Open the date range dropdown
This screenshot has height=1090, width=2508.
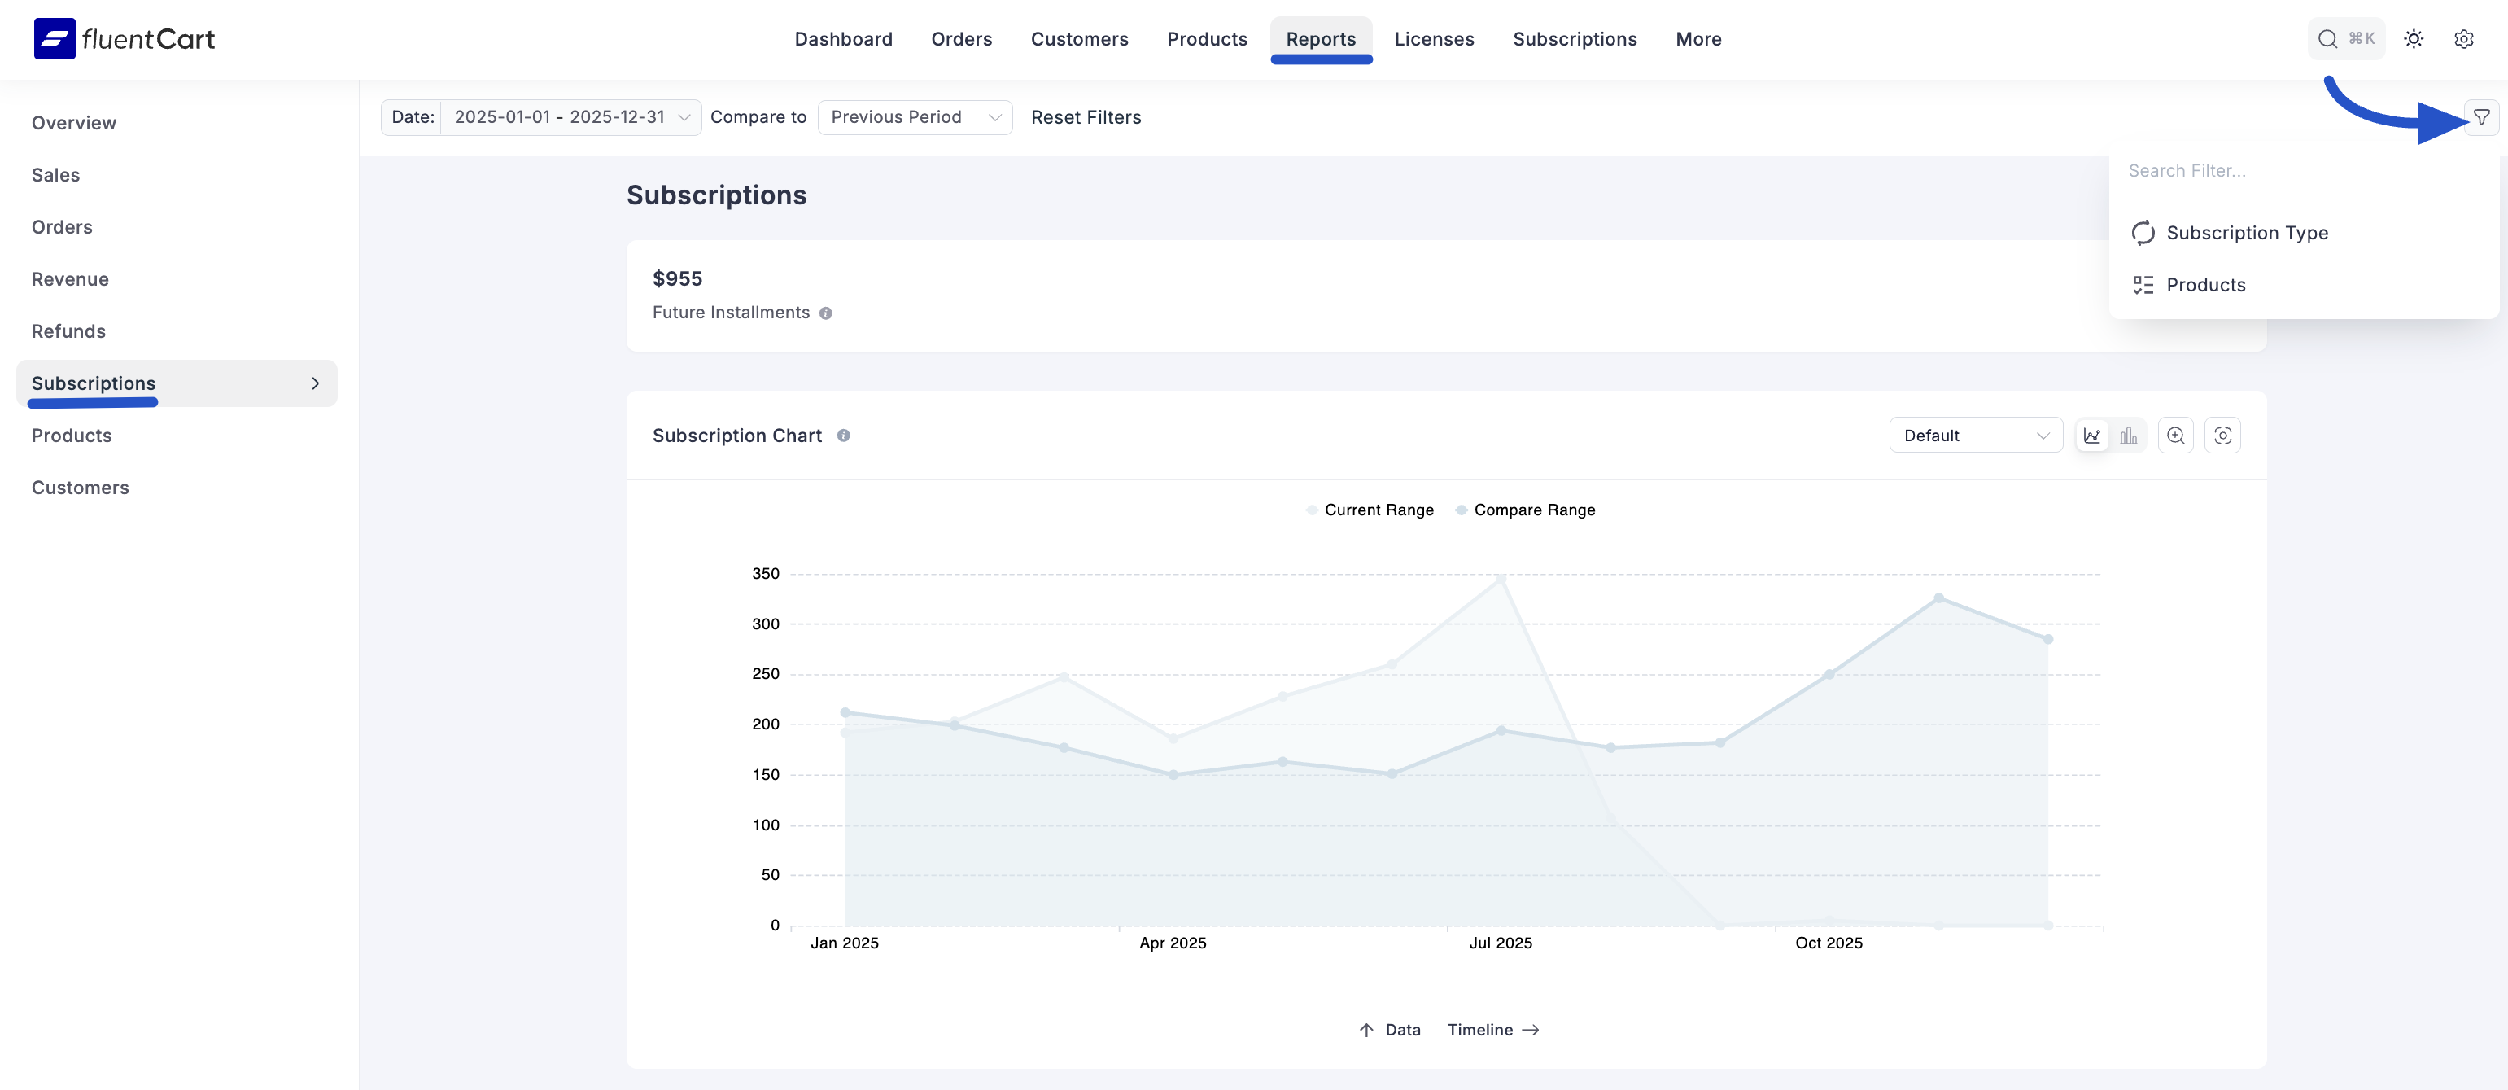pos(570,118)
